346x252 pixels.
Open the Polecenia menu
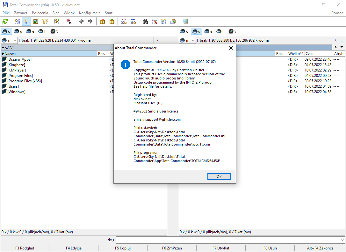pyautogui.click(x=40, y=13)
